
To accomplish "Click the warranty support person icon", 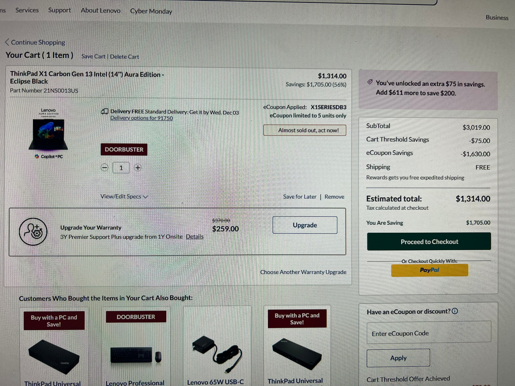I will pyautogui.click(x=33, y=232).
